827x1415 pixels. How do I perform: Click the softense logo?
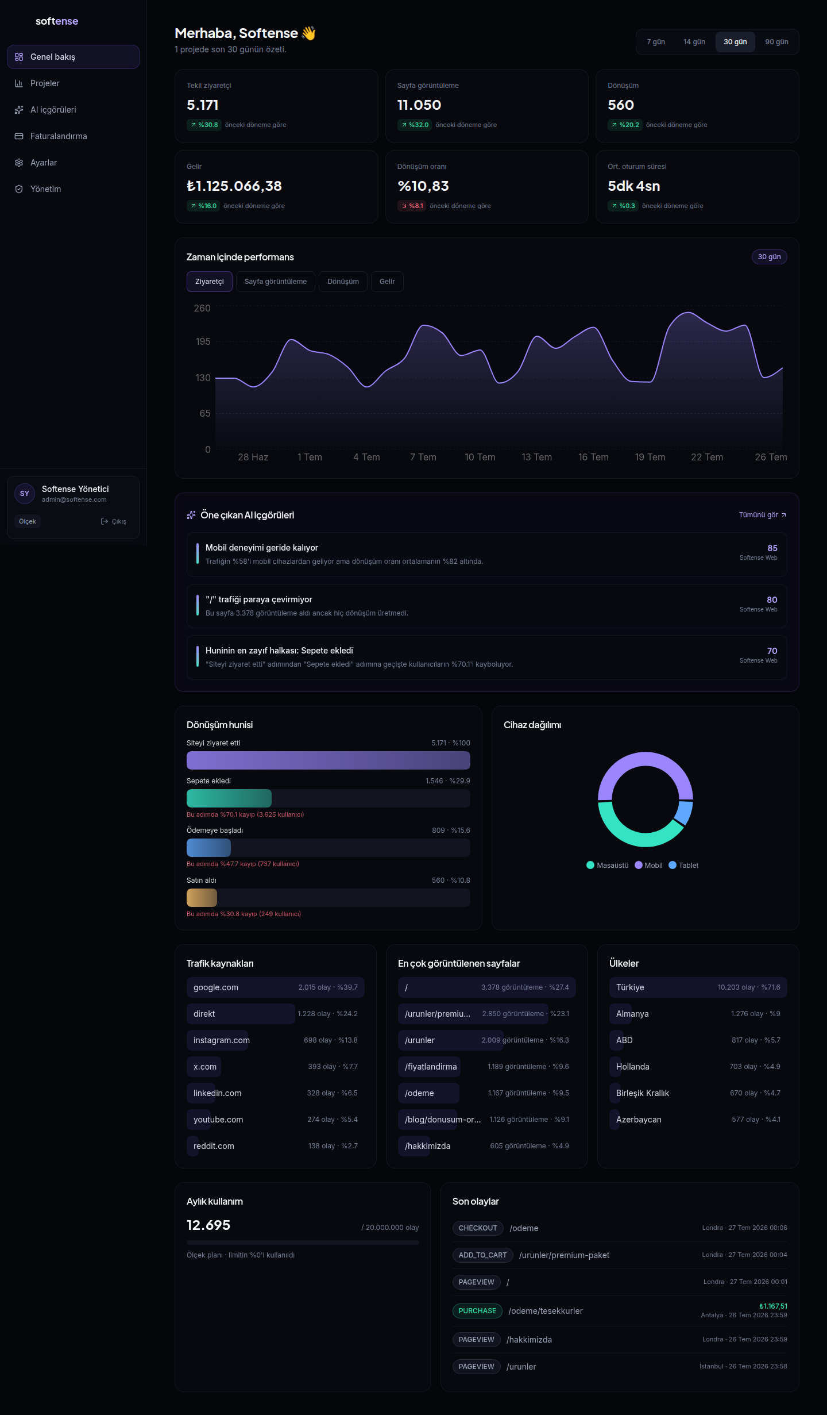click(57, 21)
